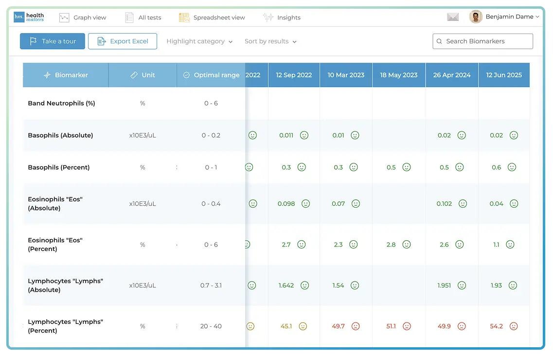
Task: Click the flag icon inside Take a tour
Action: pos(33,41)
